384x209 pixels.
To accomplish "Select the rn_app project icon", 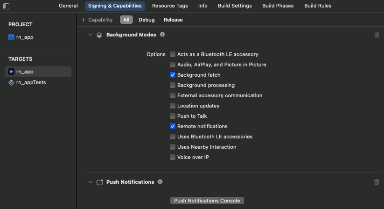I will coord(11,37).
